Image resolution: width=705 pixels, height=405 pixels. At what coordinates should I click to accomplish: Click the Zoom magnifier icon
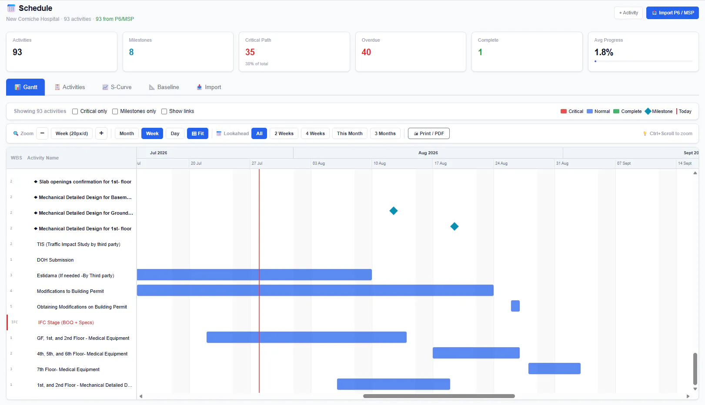pos(16,134)
